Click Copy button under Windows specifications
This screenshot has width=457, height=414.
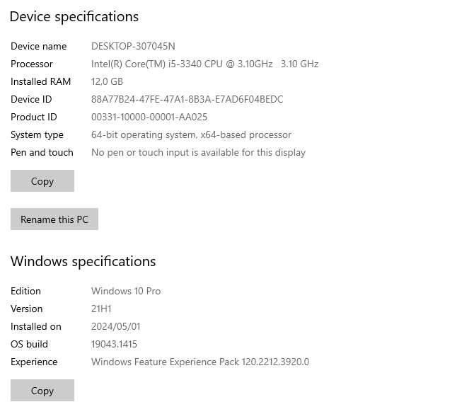tap(42, 391)
